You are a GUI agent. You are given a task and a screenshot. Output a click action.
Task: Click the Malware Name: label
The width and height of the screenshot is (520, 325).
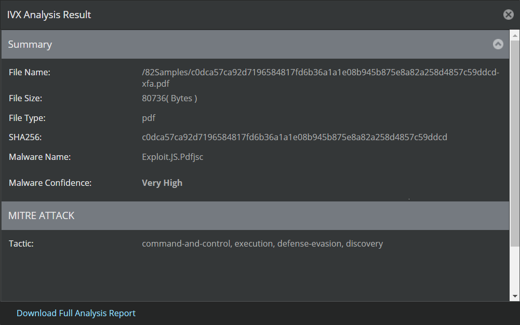pos(40,157)
